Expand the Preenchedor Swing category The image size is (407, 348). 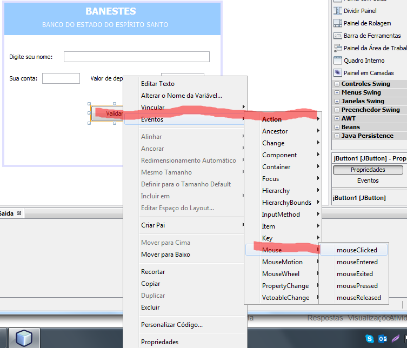tap(337, 110)
